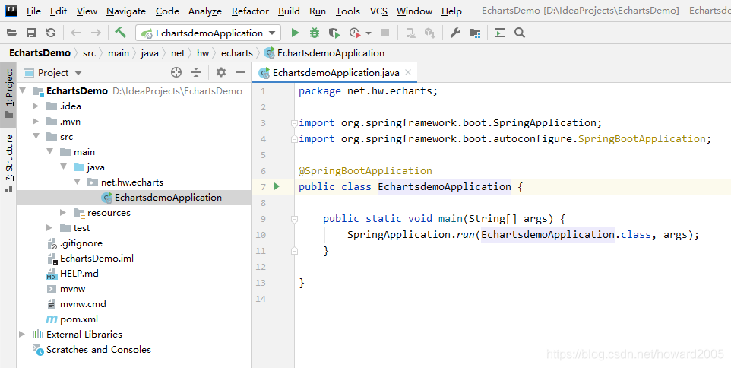Viewport: 731px width, 368px height.
Task: Build project using the hammer icon
Action: point(121,33)
